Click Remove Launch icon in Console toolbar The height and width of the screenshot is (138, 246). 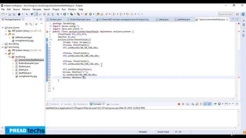[x=183, y=104]
